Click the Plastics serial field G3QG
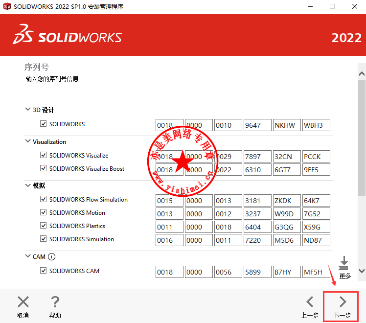The height and width of the screenshot is (323, 366). pos(287,227)
